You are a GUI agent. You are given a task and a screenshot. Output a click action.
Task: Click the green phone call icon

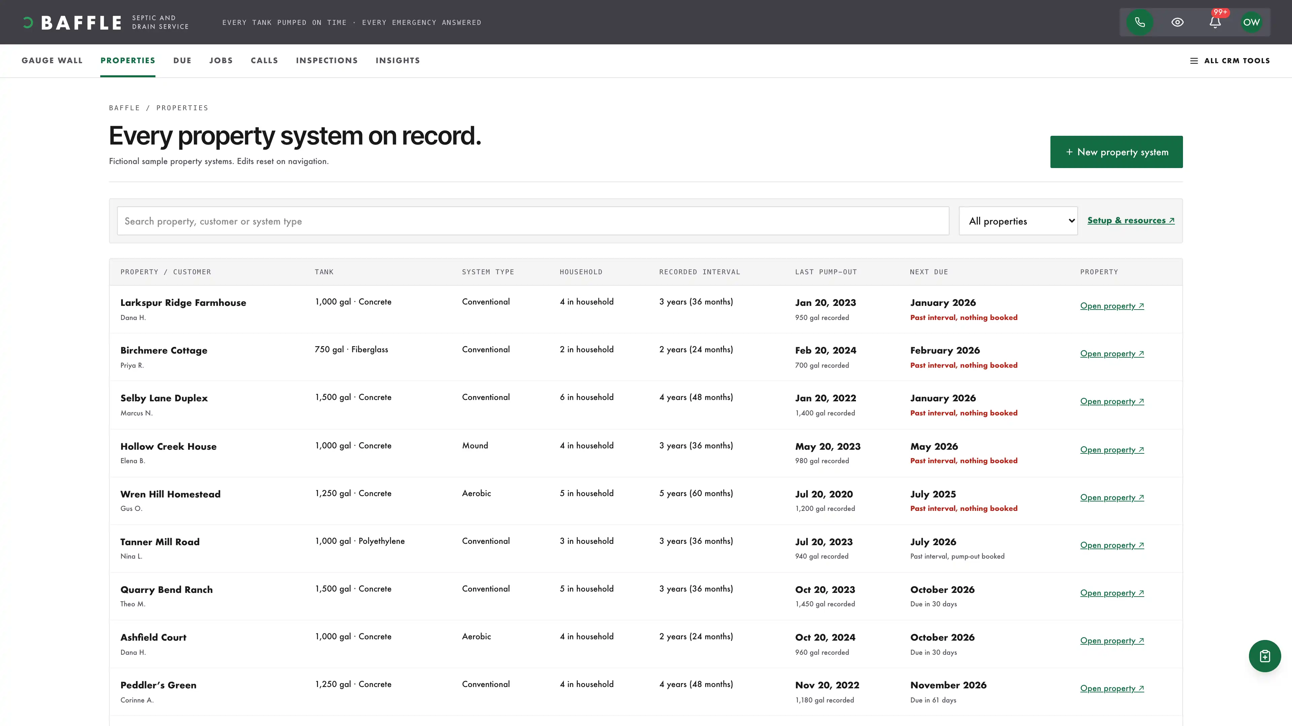coord(1140,22)
